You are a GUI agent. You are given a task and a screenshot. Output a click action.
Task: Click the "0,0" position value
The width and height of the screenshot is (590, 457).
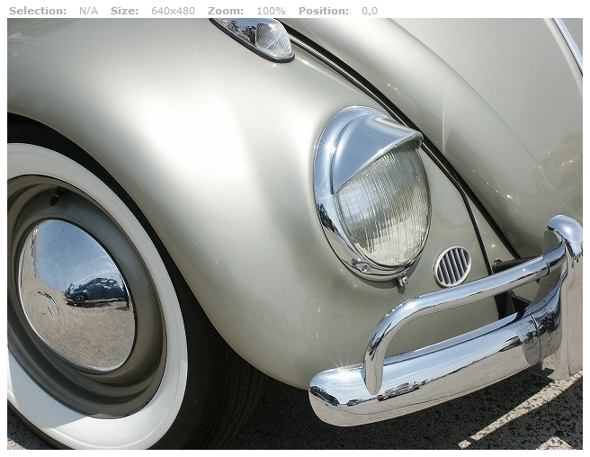point(370,11)
